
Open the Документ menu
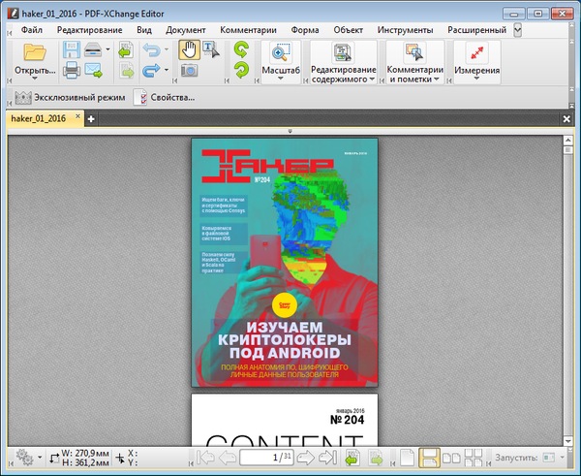point(185,30)
